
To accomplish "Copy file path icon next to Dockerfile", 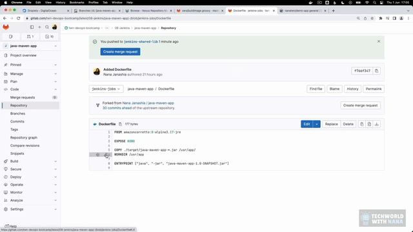I will click(x=120, y=124).
